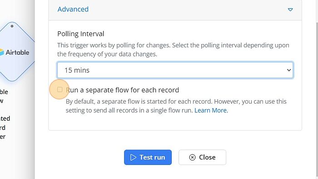Click the play triangle icon in Test run

(x=133, y=157)
